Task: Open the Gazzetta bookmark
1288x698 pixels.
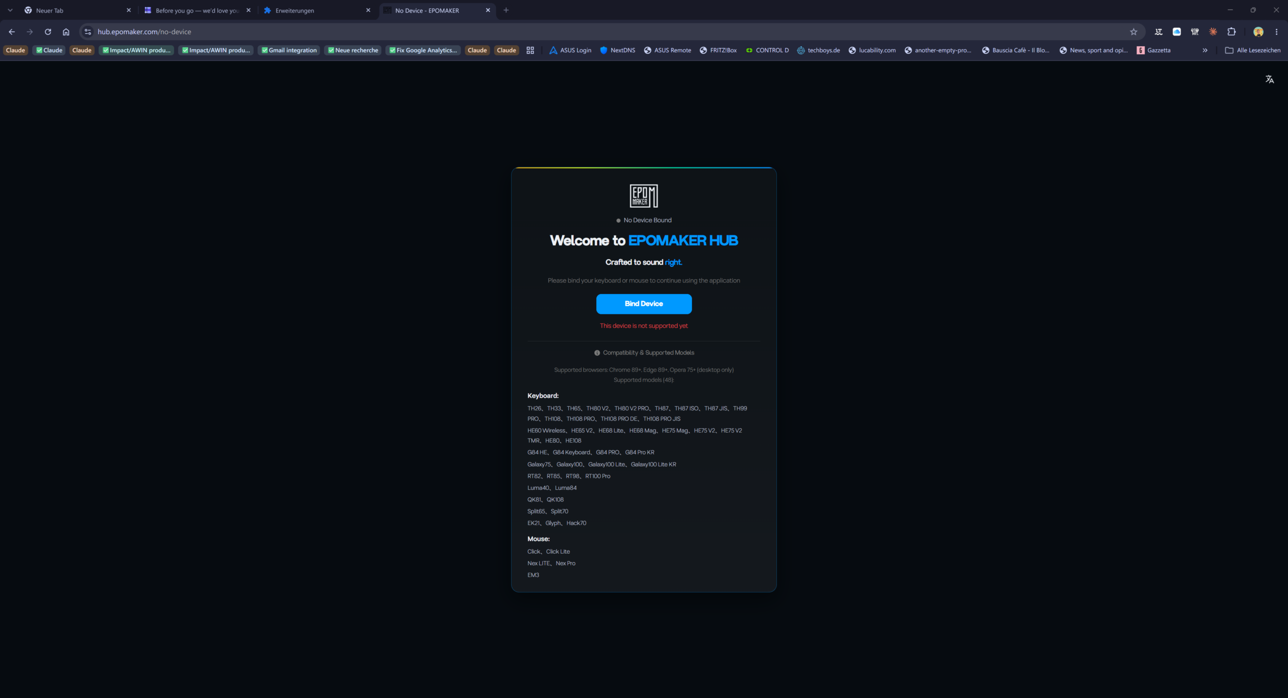Action: (1154, 50)
